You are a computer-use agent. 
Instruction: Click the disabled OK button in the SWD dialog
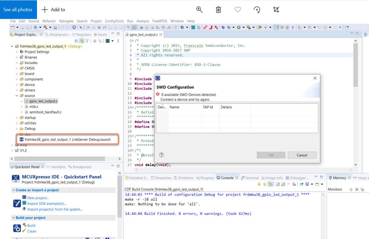[x=271, y=155]
